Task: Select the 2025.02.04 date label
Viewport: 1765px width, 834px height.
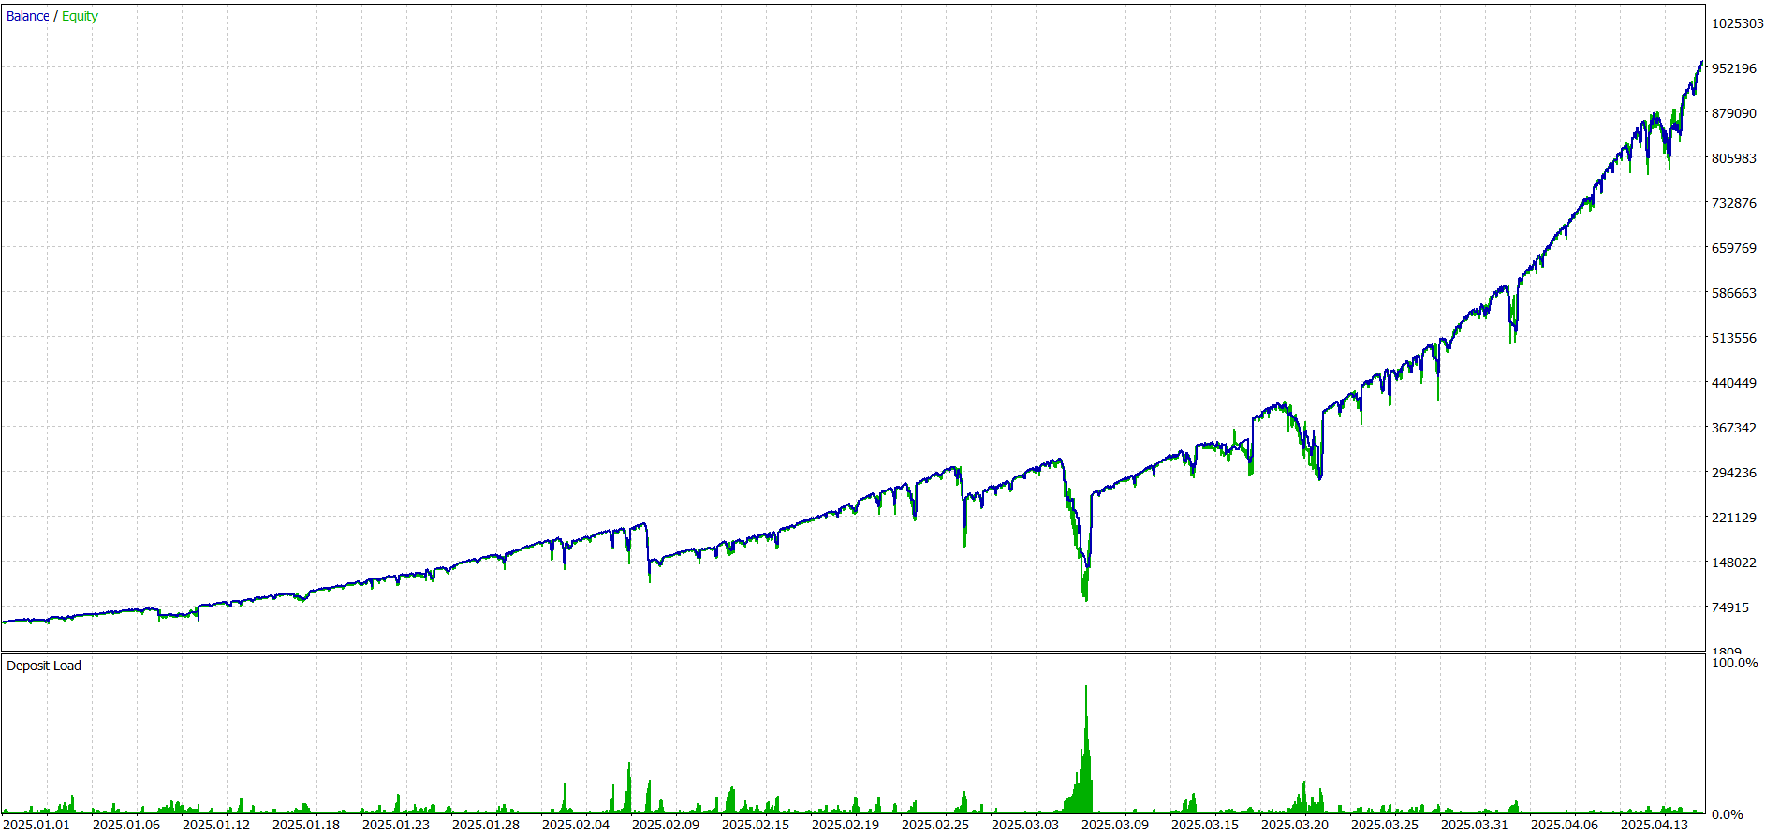Action: [576, 825]
